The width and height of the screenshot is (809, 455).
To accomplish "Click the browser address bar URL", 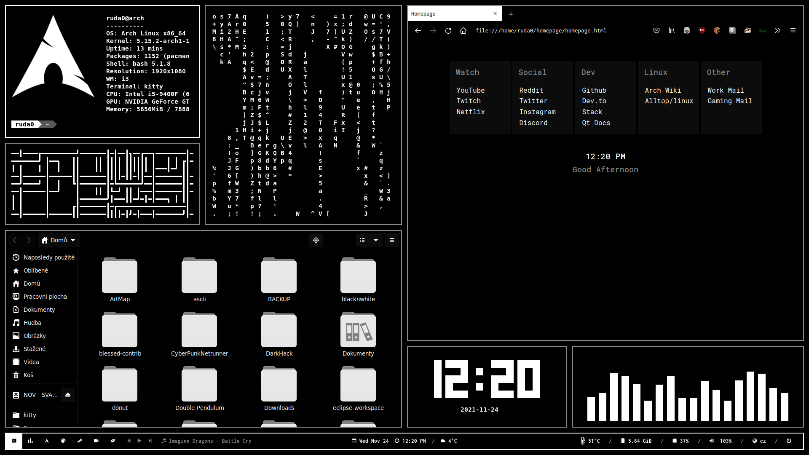I will pyautogui.click(x=541, y=30).
